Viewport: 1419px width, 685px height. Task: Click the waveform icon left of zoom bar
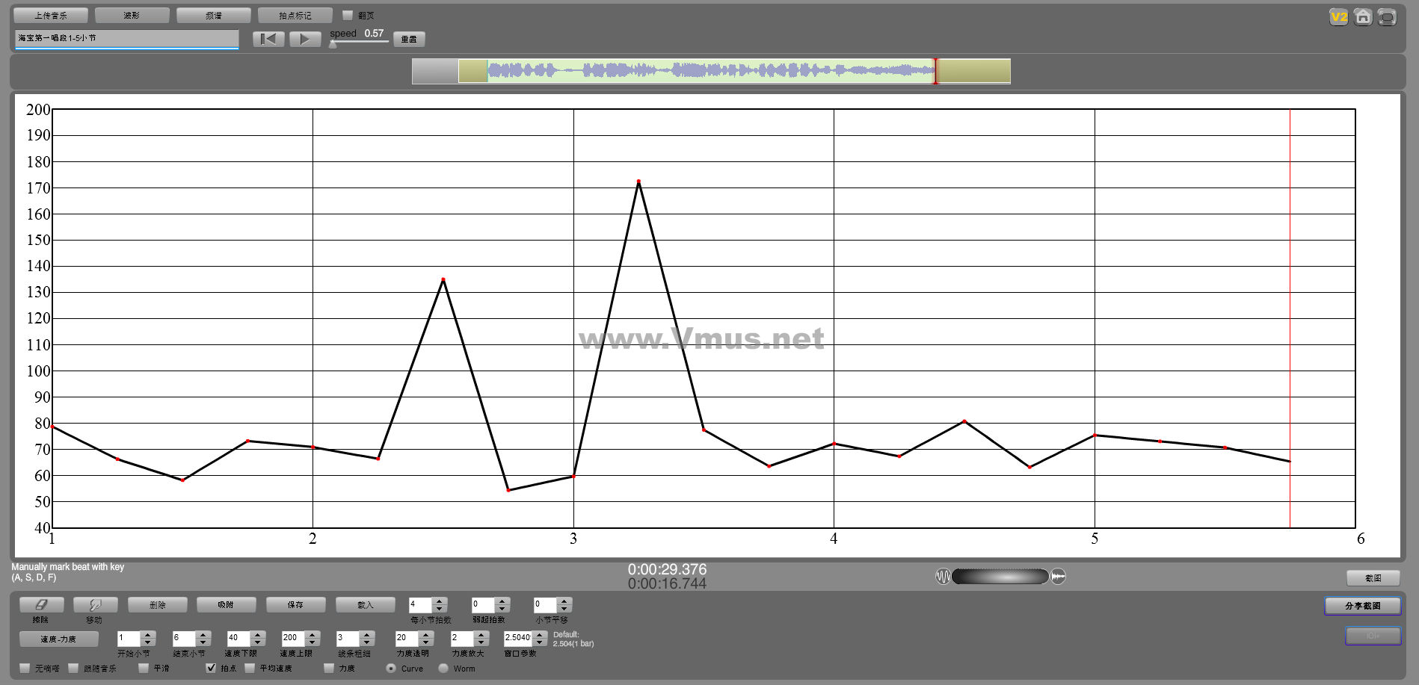[x=943, y=577]
